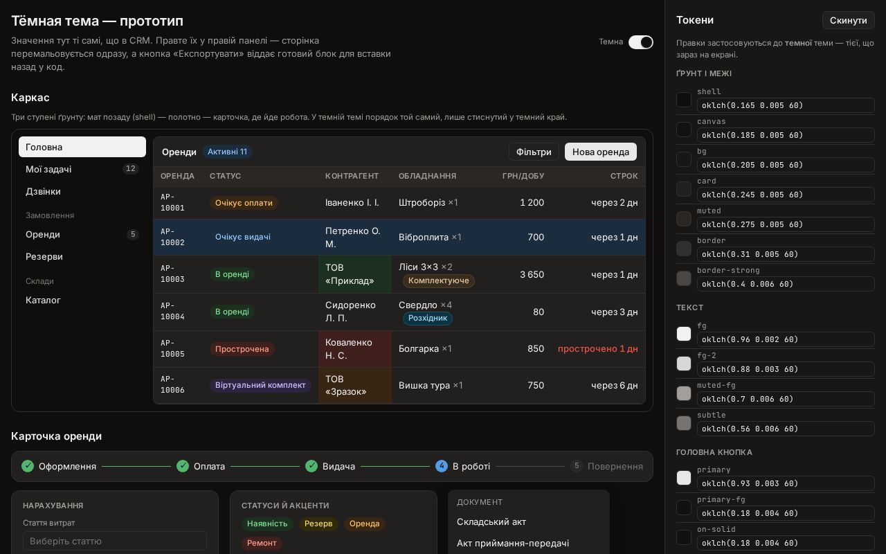The width and height of the screenshot is (886, 554).
Task: Click the on-solid color swatch
Action: coord(684,537)
